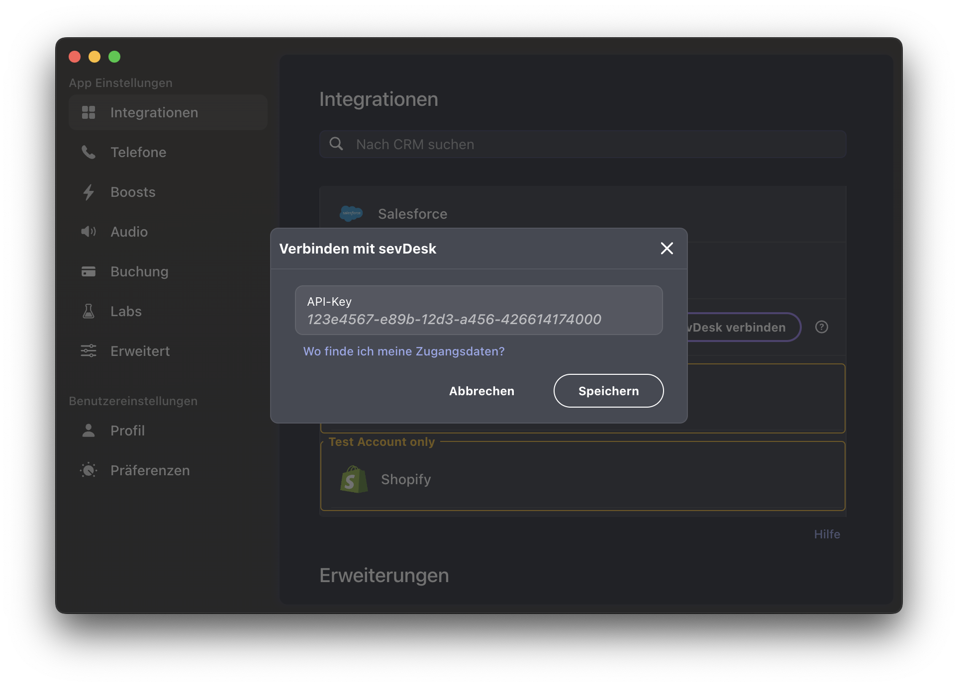The image size is (958, 687).
Task: Click the Telefone phone handset icon
Action: (x=89, y=152)
